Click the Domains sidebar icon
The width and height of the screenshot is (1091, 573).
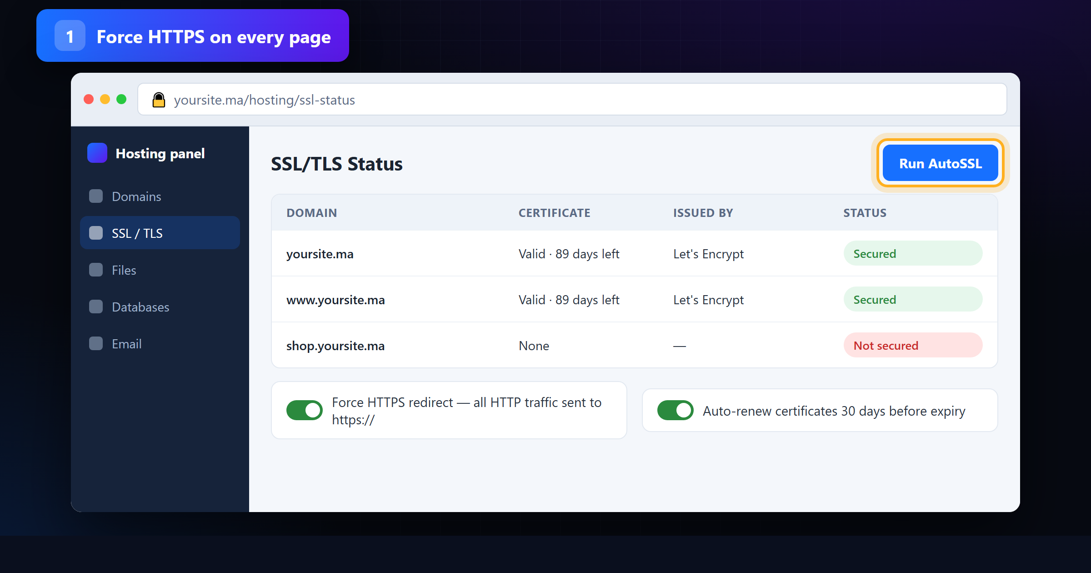click(96, 196)
